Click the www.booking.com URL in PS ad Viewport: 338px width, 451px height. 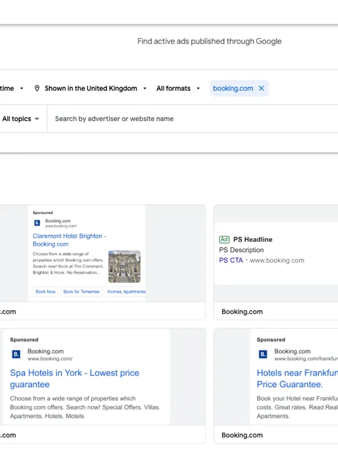tap(277, 261)
